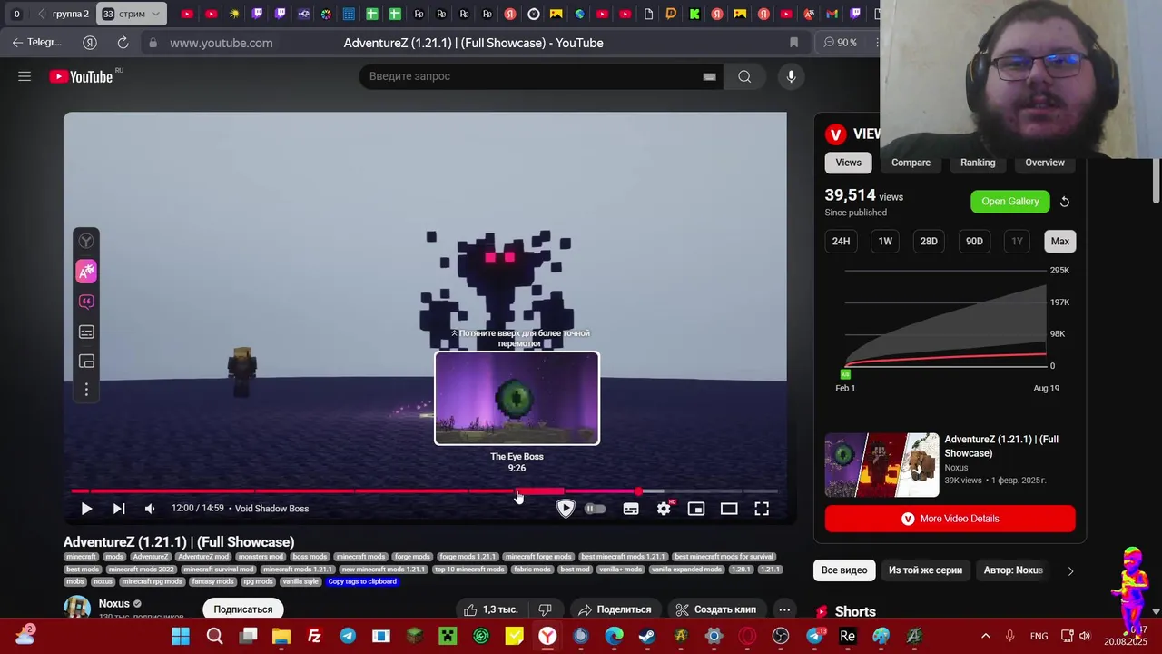
Task: Click the search magnifier button
Action: click(x=744, y=76)
